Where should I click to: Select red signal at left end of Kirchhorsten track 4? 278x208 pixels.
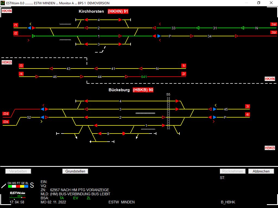(86, 20)
